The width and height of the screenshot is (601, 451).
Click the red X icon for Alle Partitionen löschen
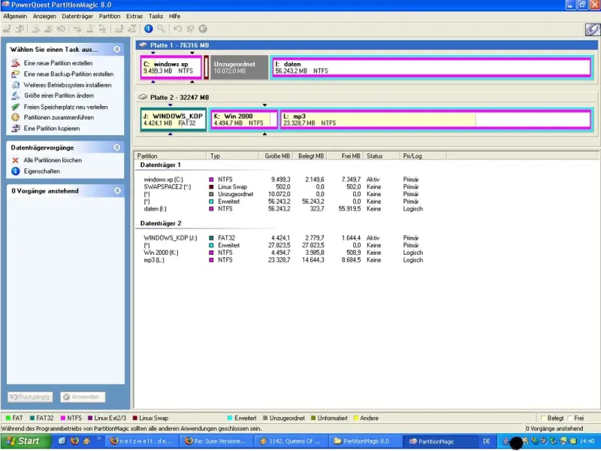(16, 160)
